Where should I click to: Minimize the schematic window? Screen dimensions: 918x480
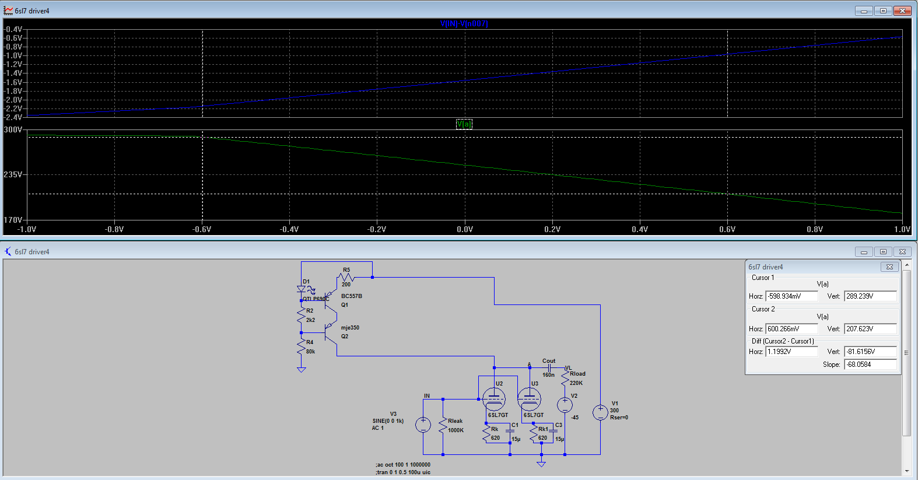tap(864, 251)
